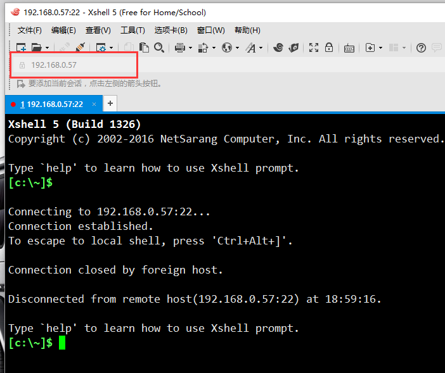This screenshot has height=373, width=445.
Task: Open the key mapping keyboard icon
Action: point(349,48)
